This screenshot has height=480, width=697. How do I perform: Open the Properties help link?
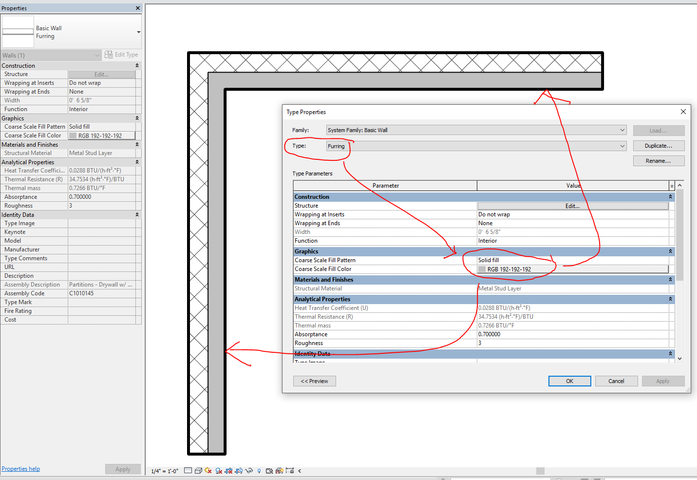[x=20, y=468]
